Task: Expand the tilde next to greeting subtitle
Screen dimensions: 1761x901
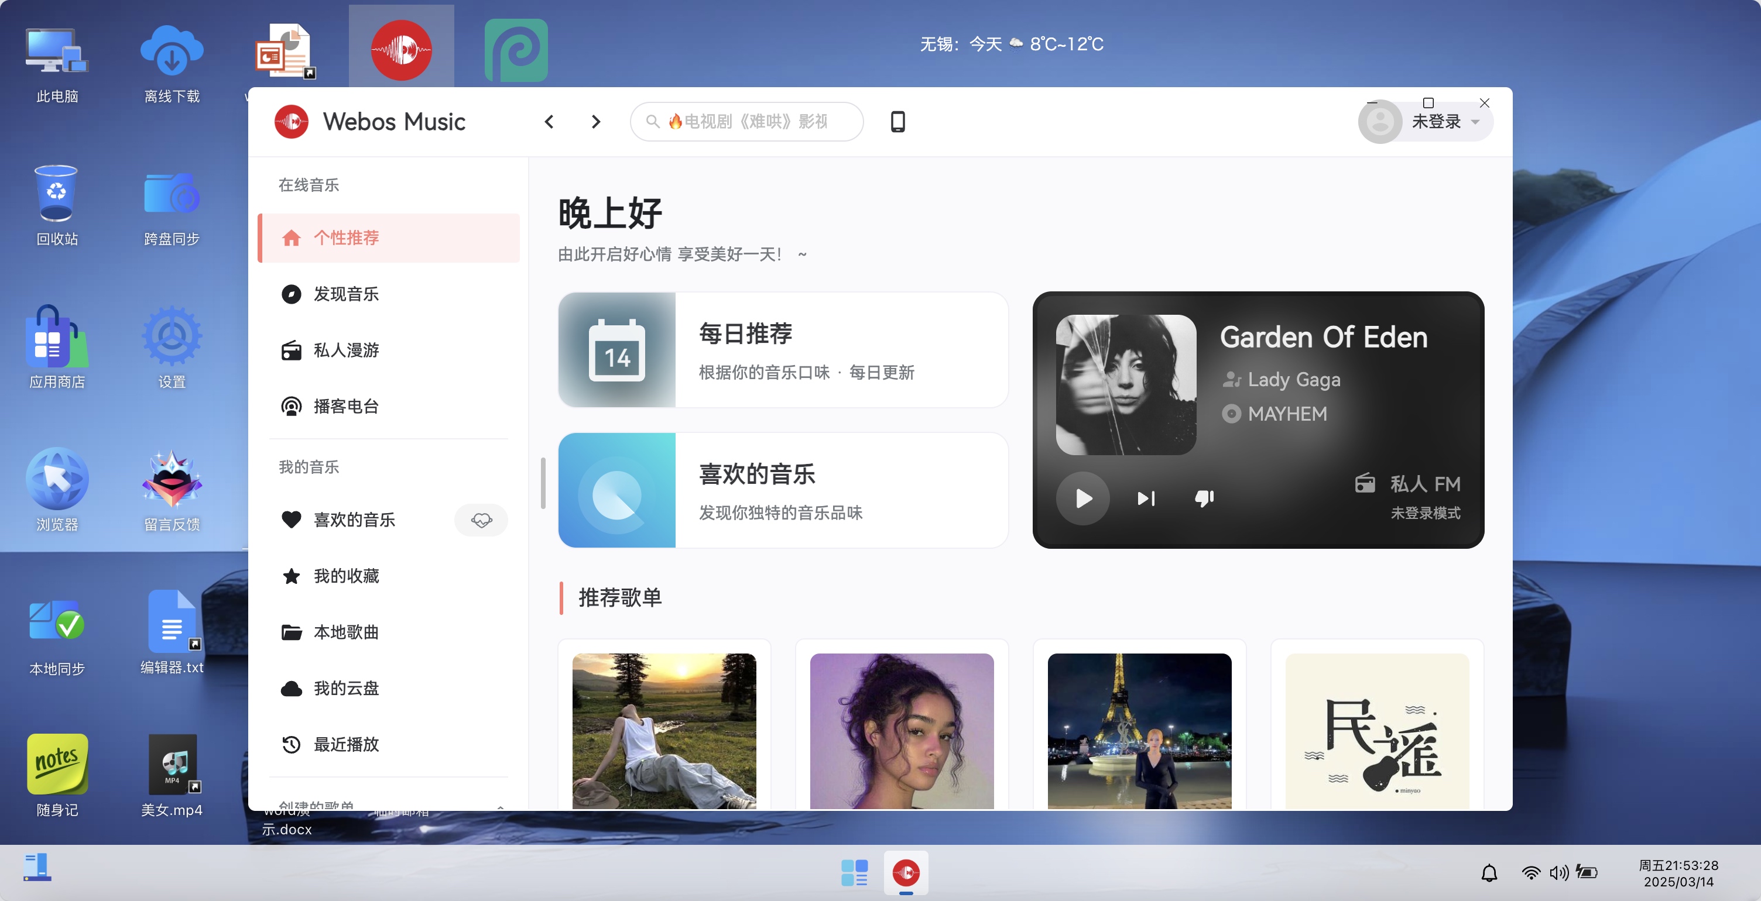Action: (802, 254)
